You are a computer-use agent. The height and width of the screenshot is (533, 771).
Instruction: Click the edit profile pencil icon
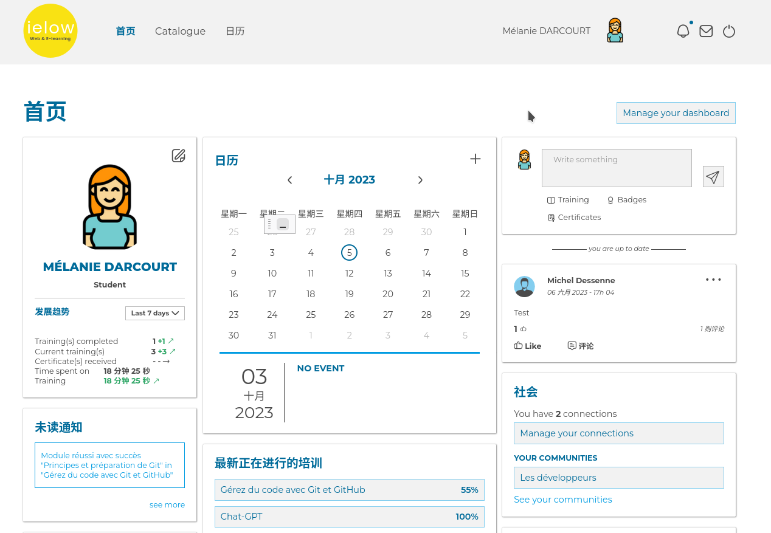point(178,156)
